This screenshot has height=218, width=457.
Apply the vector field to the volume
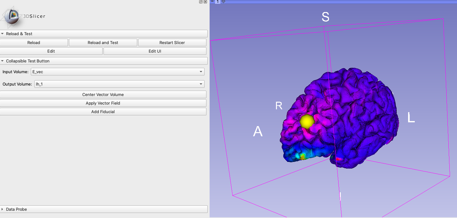[103, 103]
